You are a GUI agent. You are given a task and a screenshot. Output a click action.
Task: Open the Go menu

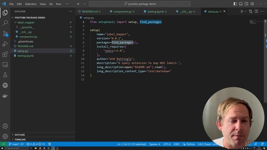(51, 4)
